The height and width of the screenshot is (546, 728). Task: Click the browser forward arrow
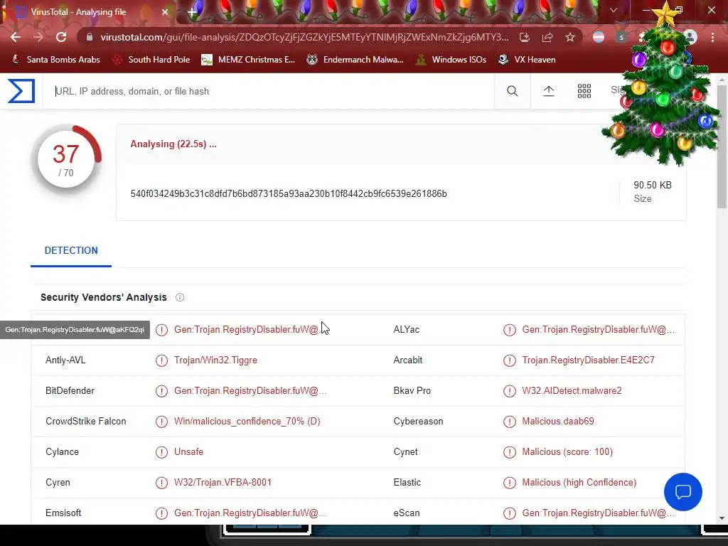38,37
